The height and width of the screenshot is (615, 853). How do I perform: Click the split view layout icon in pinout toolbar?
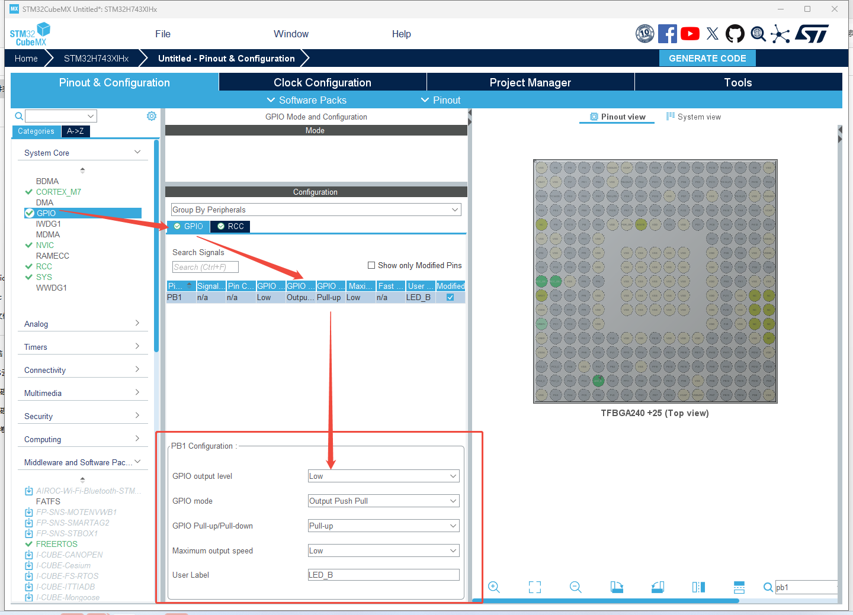[739, 587]
